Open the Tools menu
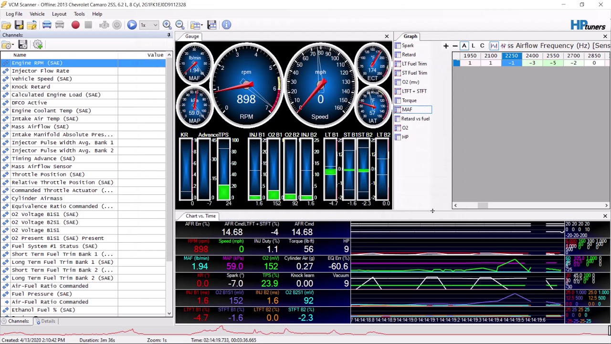Image resolution: width=611 pixels, height=344 pixels. [x=79, y=14]
